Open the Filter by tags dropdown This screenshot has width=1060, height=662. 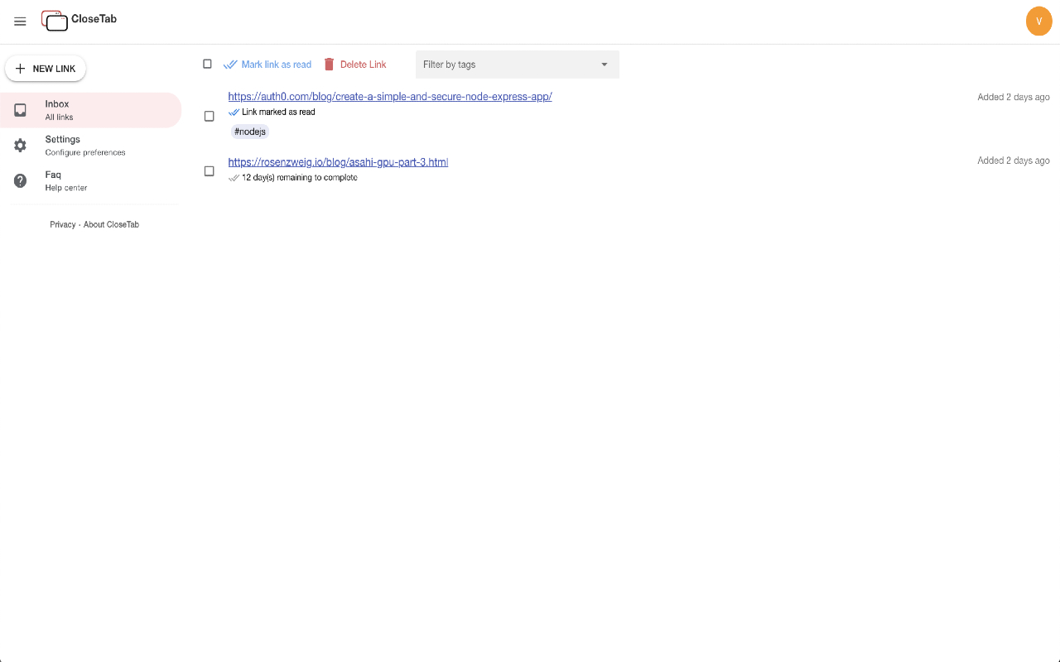[517, 64]
